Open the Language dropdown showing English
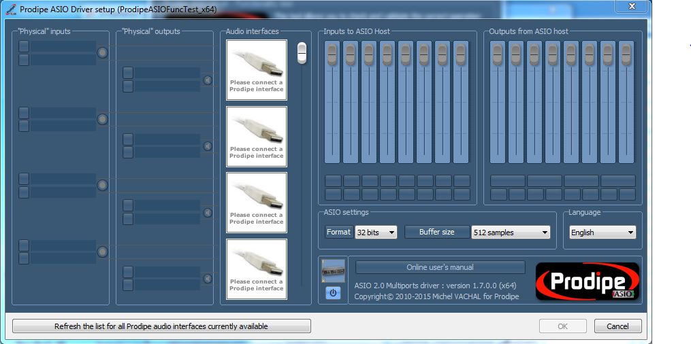Viewport: 691px width, 344px height. [x=602, y=233]
